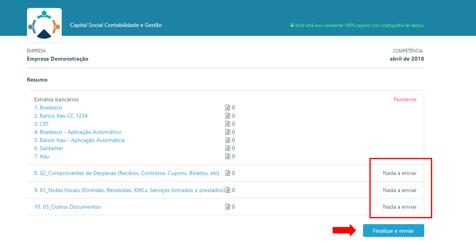Click Nada a enviar for Outros Documentos
This screenshot has width=476, height=241.
(400, 207)
